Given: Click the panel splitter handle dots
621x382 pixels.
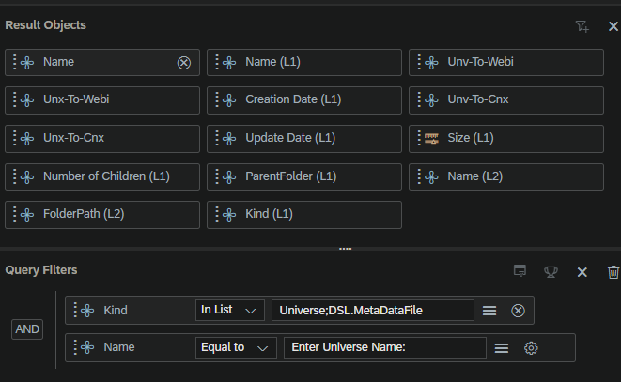Looking at the screenshot, I should coord(346,249).
